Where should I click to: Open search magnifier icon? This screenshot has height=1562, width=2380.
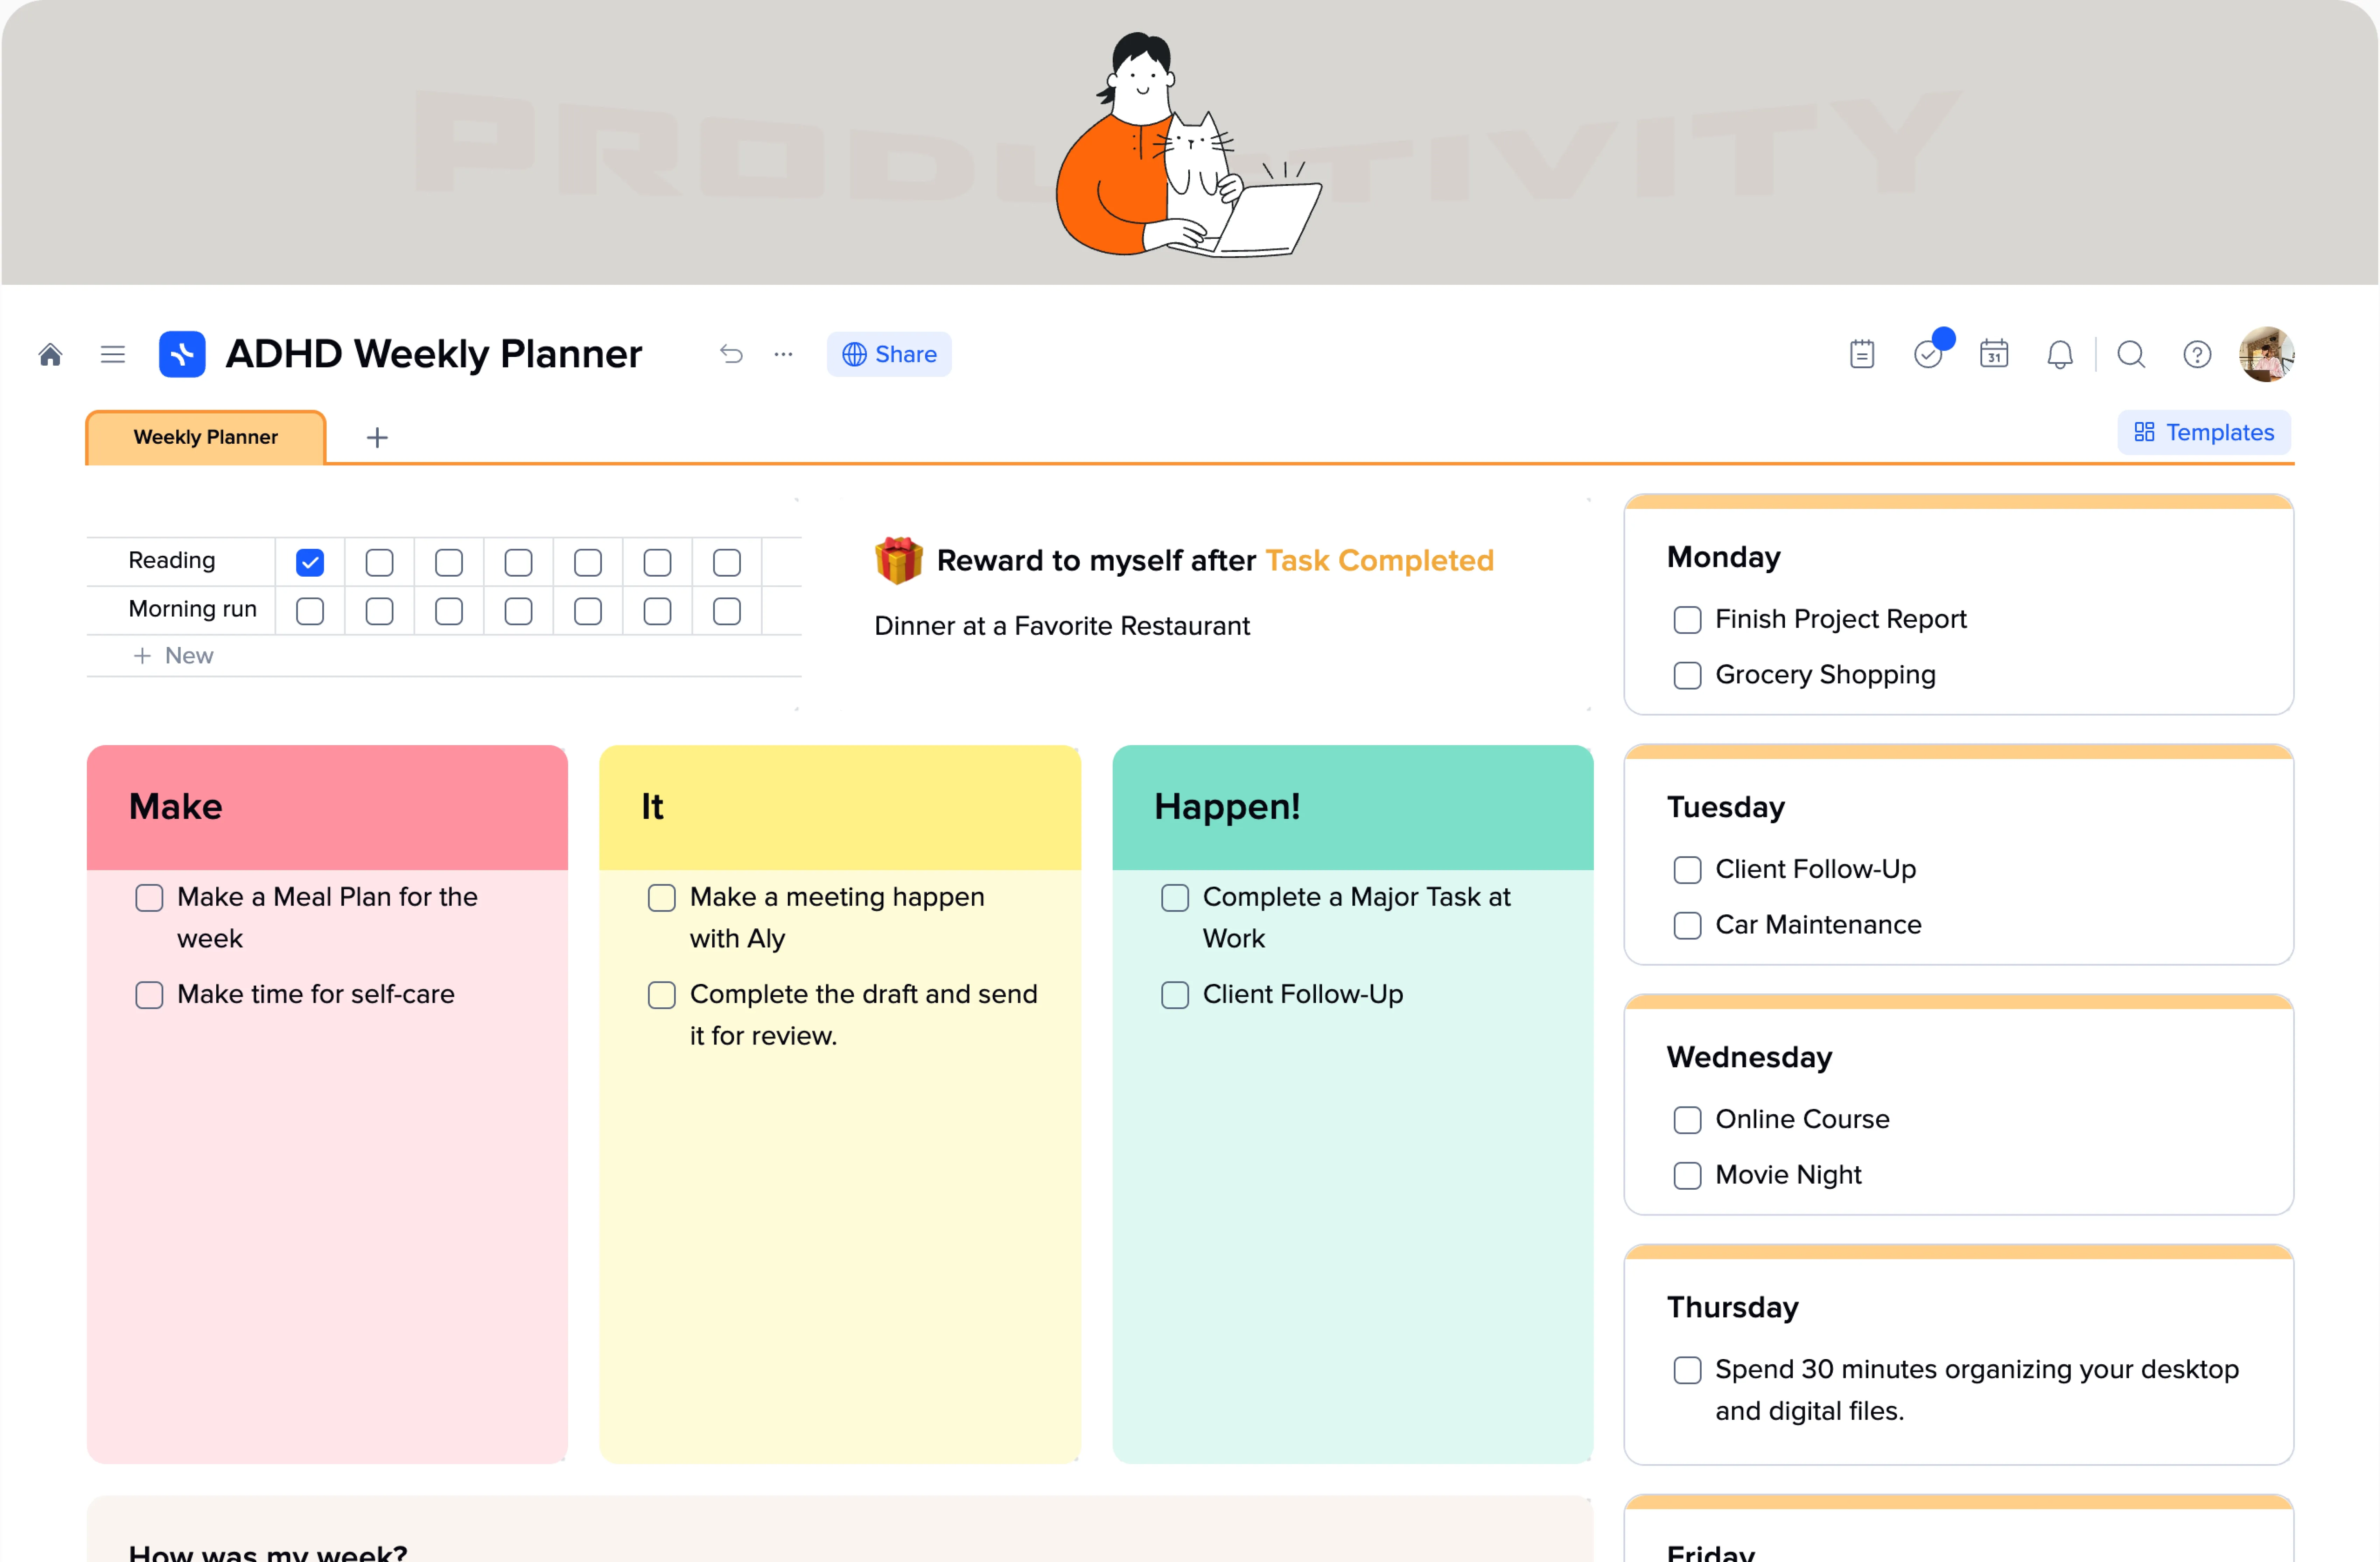[2131, 354]
